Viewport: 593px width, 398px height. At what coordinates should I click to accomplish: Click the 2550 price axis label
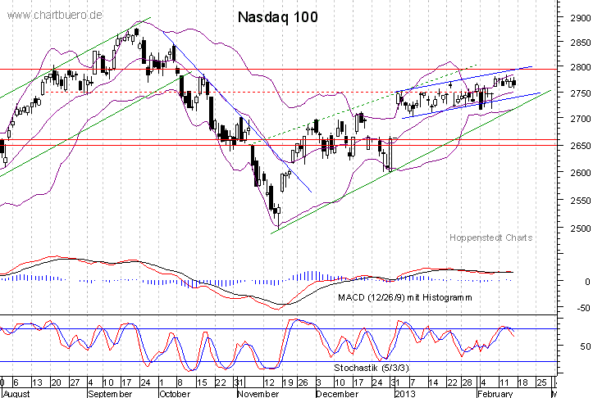tap(581, 201)
